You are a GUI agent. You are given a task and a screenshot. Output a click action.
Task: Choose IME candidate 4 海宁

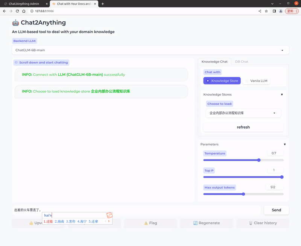pyautogui.click(x=82, y=222)
